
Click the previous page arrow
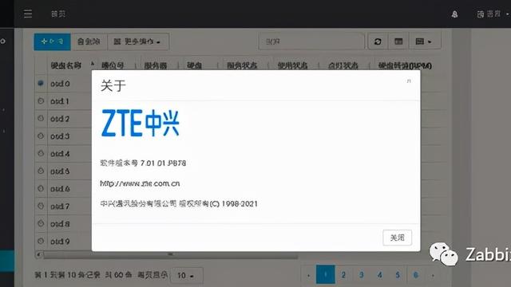[308, 275]
